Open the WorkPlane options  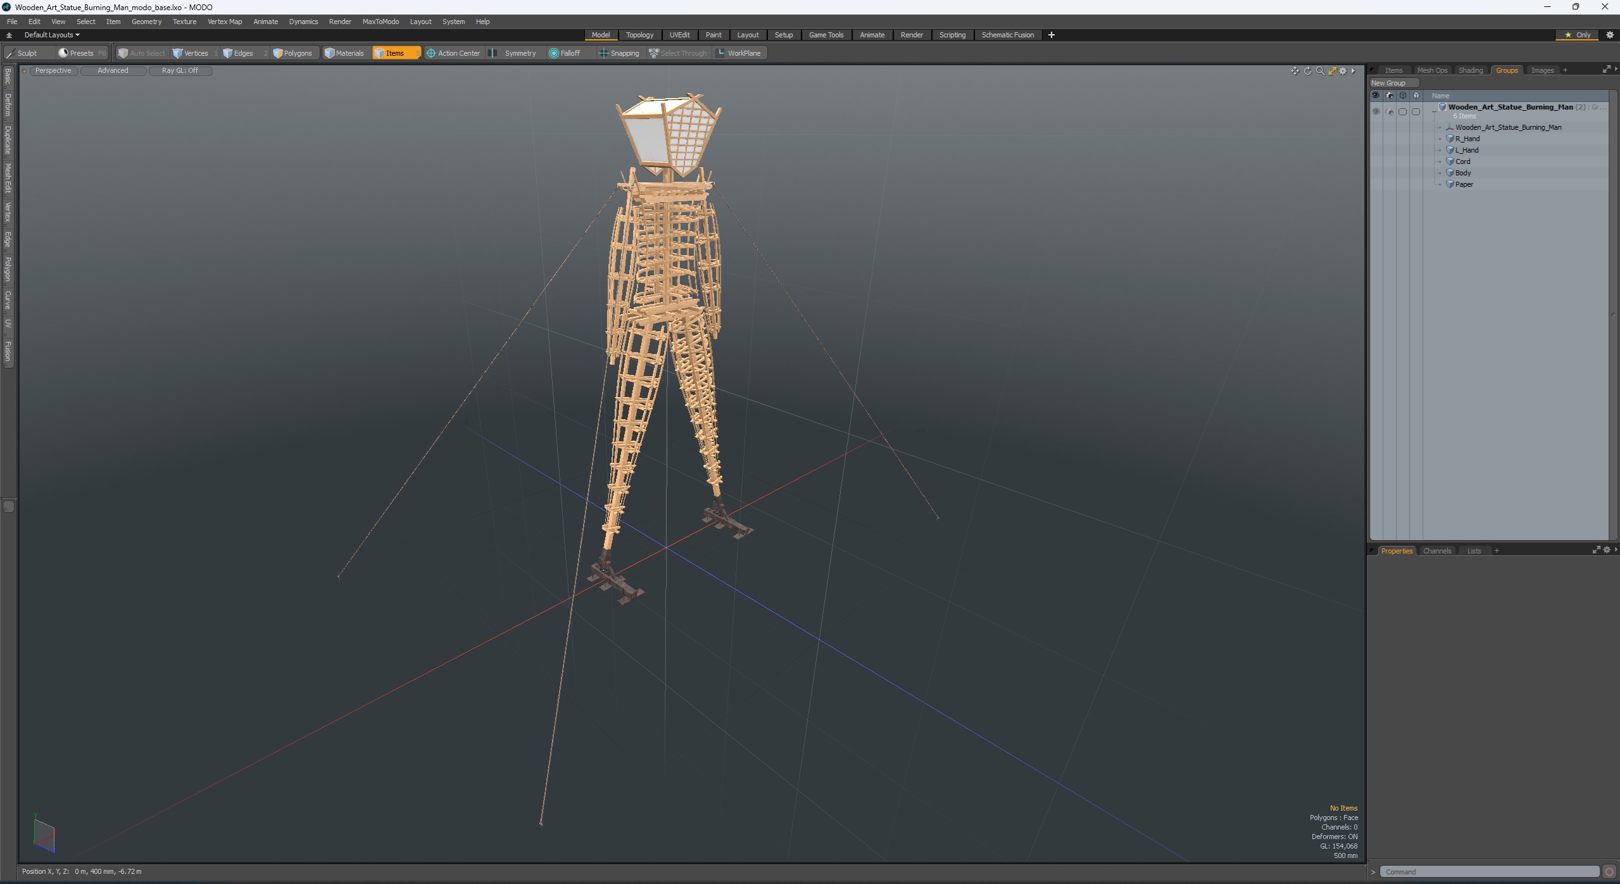tap(739, 53)
